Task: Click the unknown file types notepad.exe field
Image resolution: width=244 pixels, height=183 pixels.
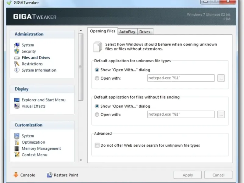Action: 181,78
